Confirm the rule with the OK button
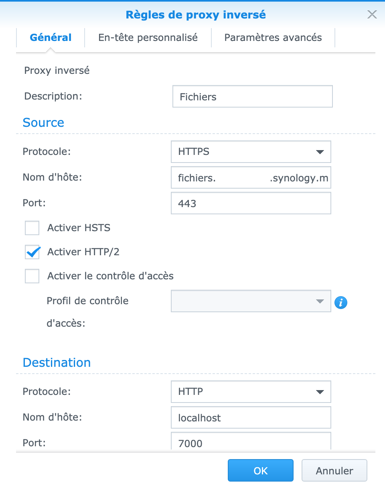The width and height of the screenshot is (385, 488). click(261, 471)
